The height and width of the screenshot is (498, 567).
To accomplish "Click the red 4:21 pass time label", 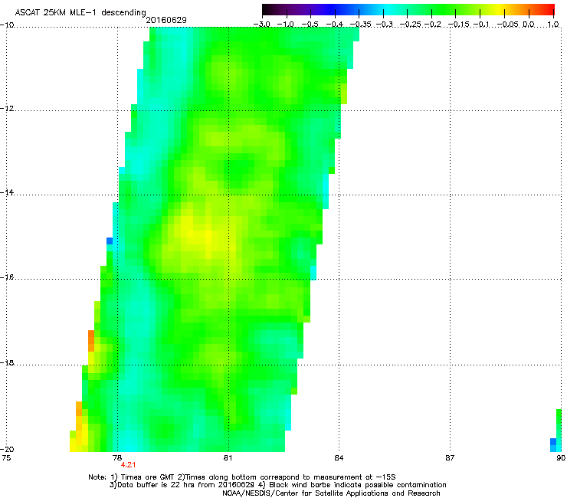I will point(129,465).
